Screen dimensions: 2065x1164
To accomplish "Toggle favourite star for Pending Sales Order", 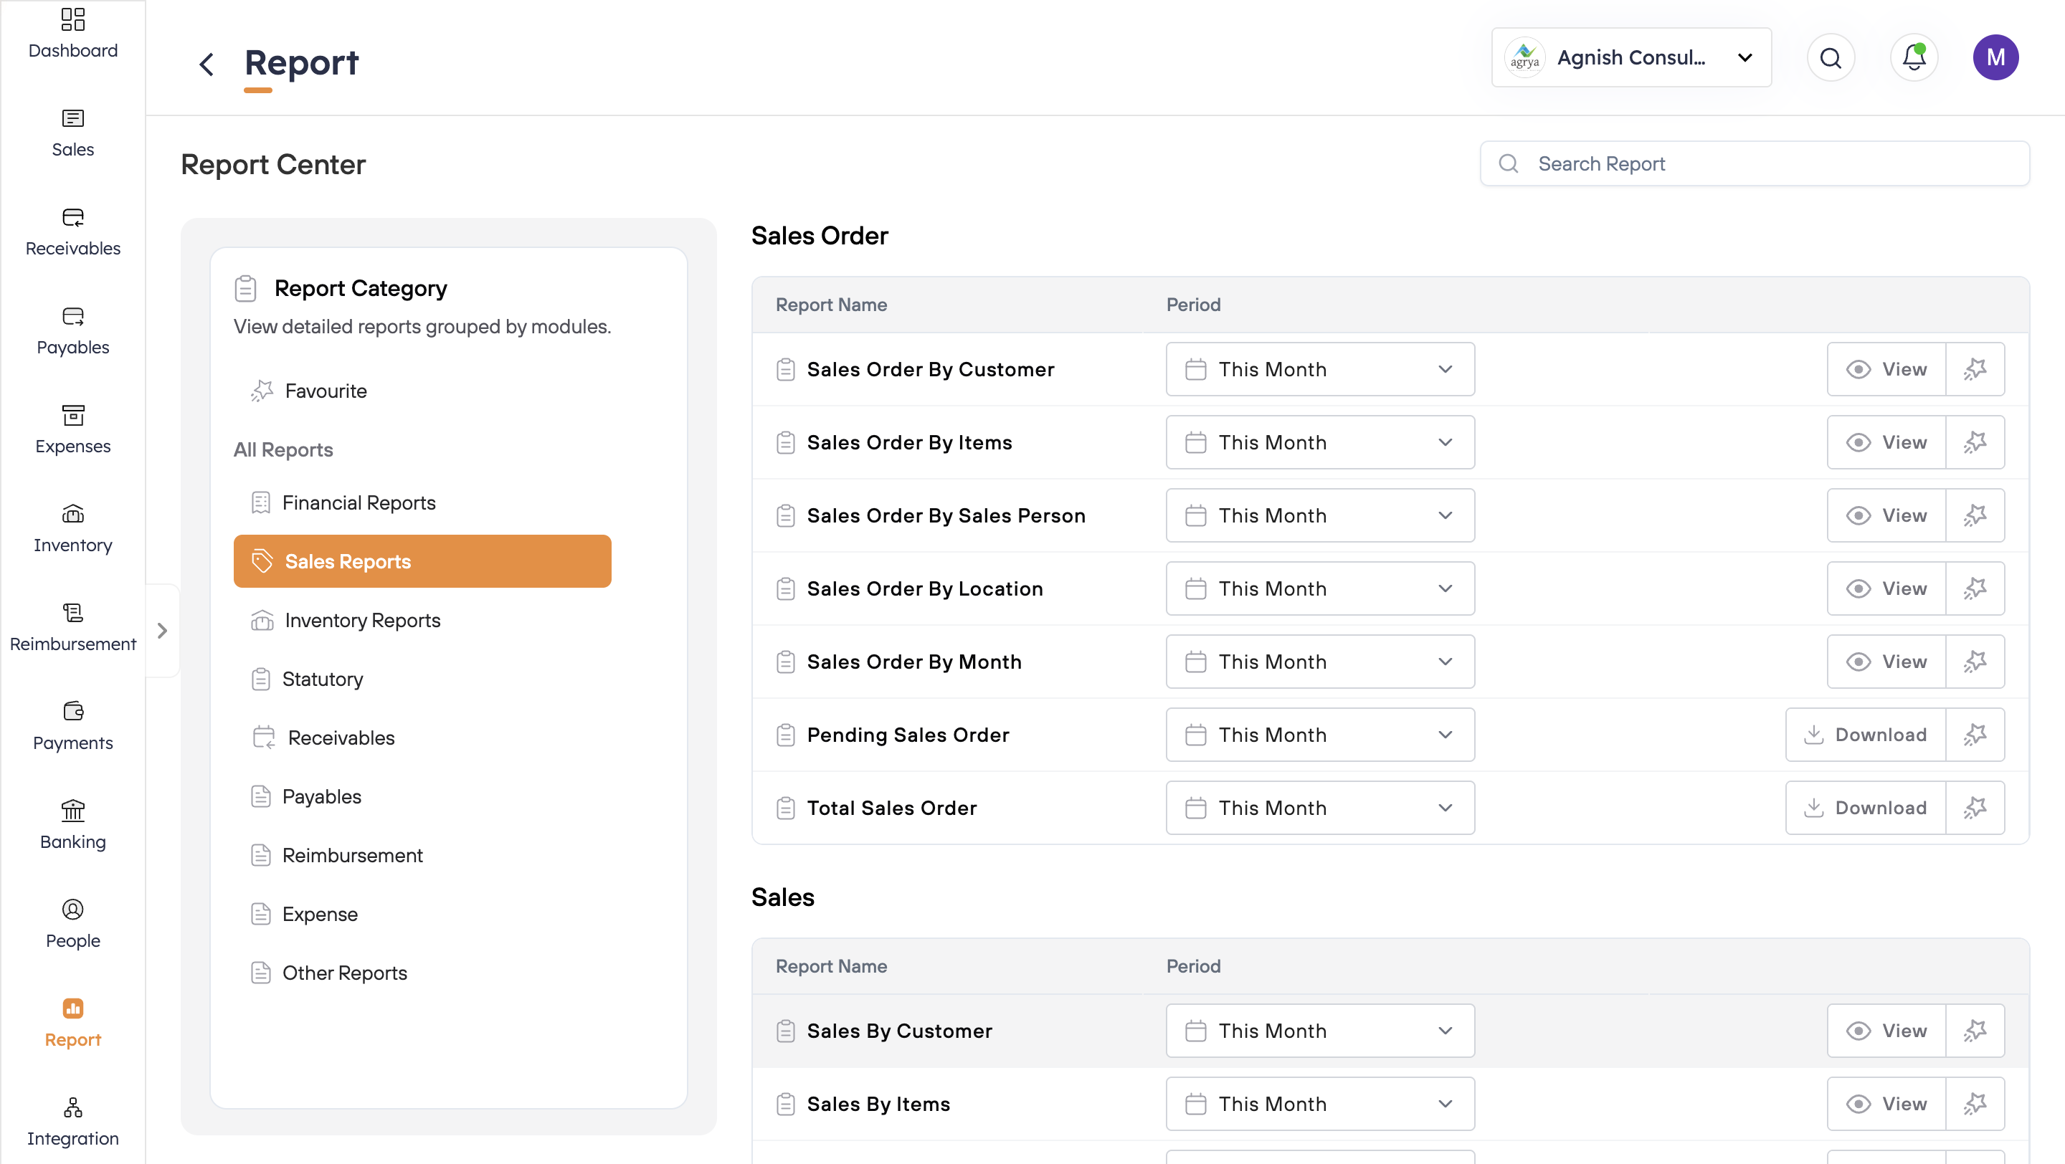I will [x=1975, y=735].
